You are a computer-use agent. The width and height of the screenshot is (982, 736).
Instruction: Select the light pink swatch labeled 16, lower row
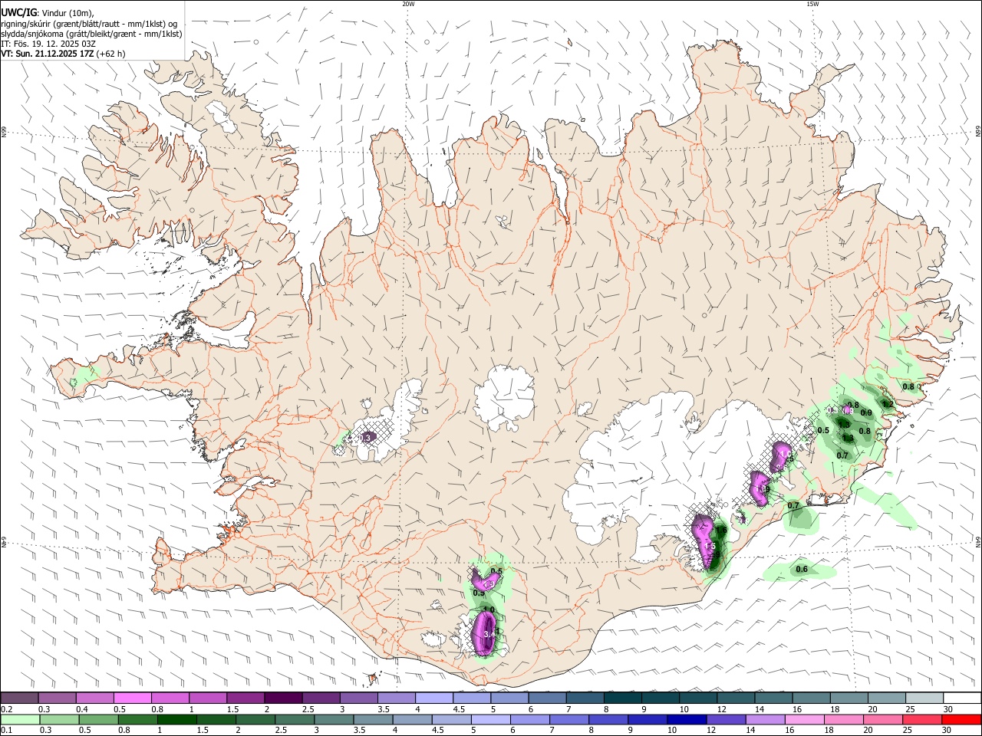(x=804, y=719)
